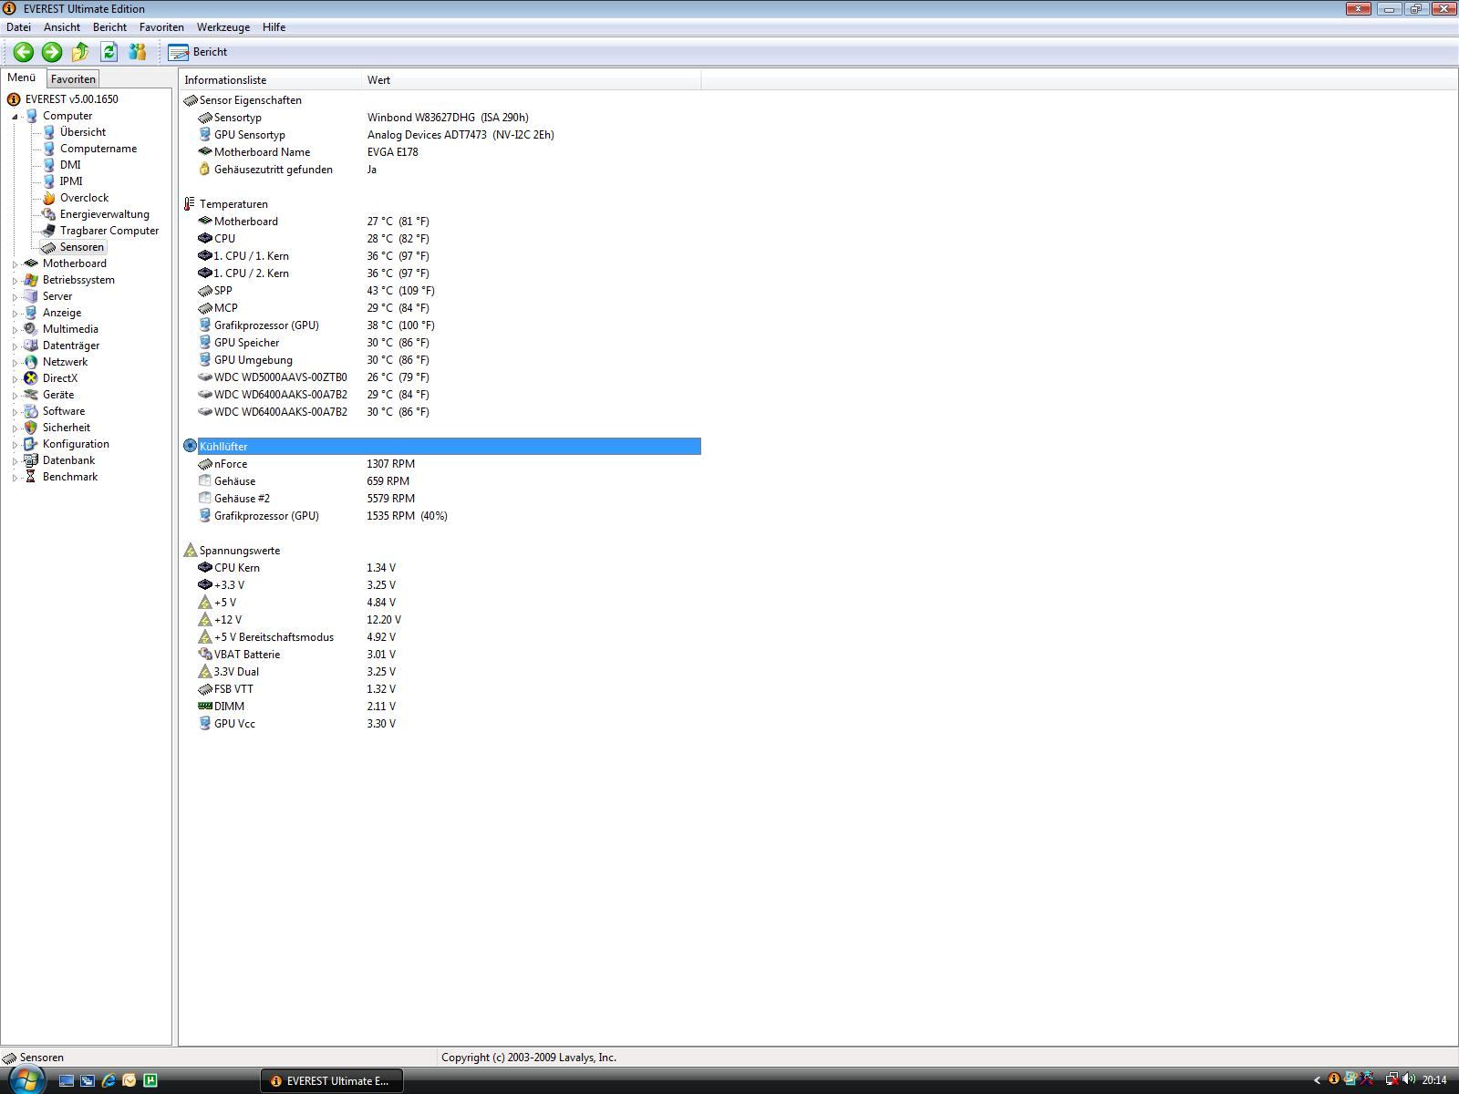1459x1094 pixels.
Task: Open the Werkzeuge menu
Action: pos(223,27)
